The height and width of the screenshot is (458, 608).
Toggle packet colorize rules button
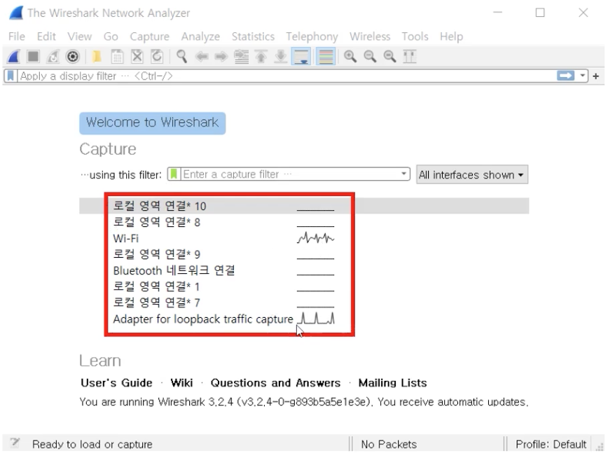(326, 57)
